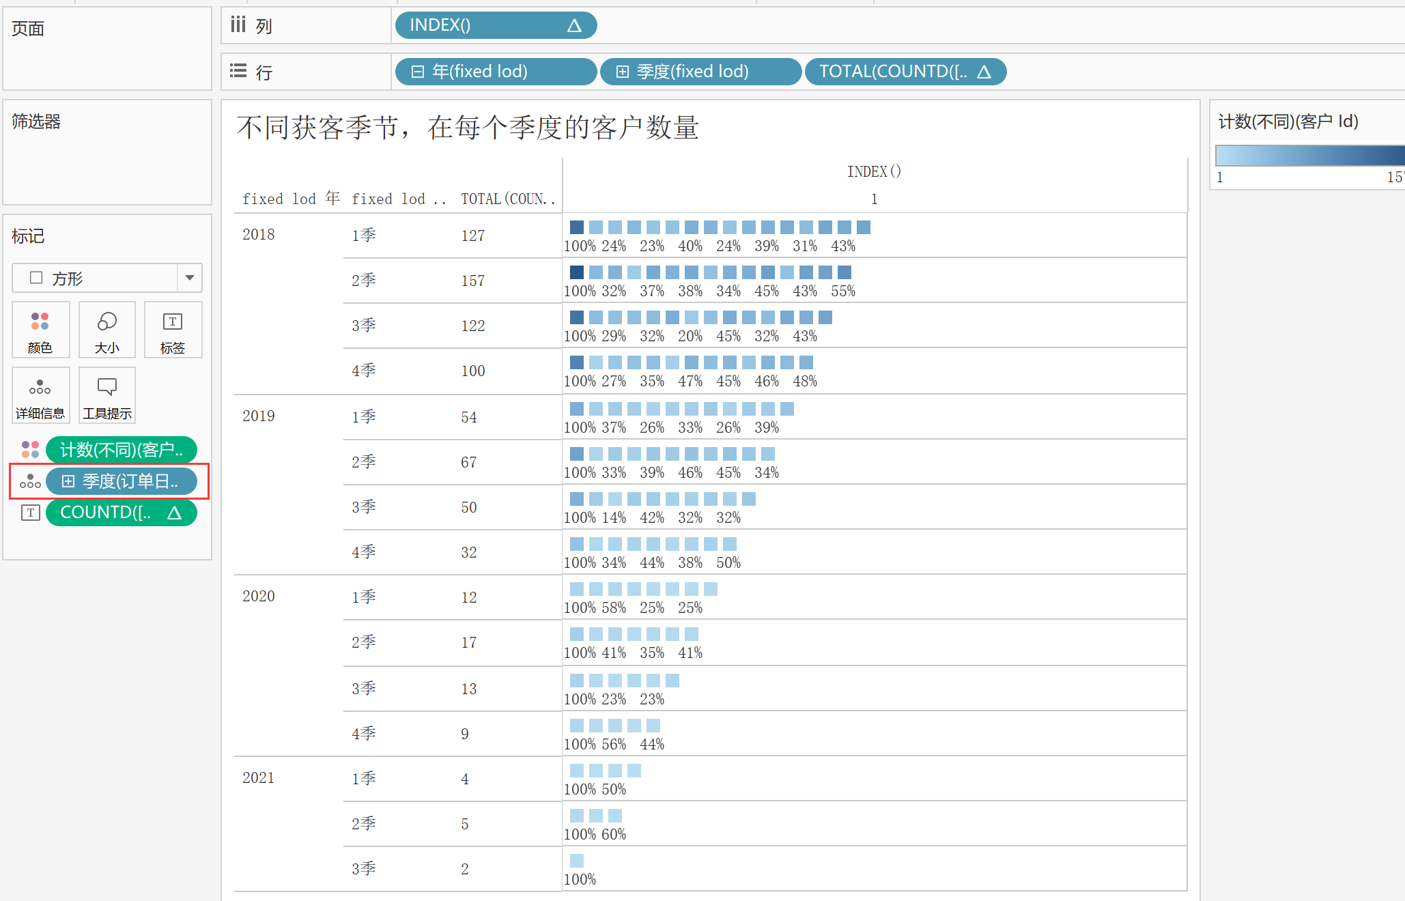Select the INDEX() pill on columns shelf
Viewport: 1405px width, 901px height.
(494, 26)
